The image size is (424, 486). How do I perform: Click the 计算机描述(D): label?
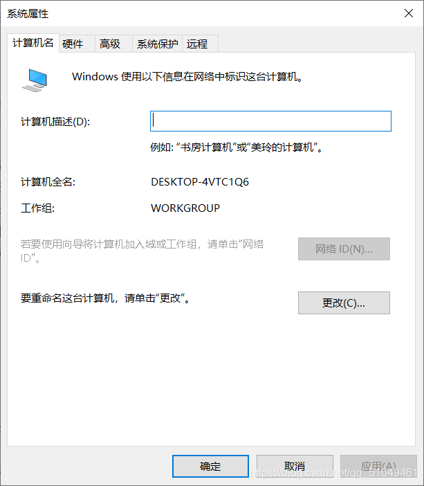click(x=55, y=122)
